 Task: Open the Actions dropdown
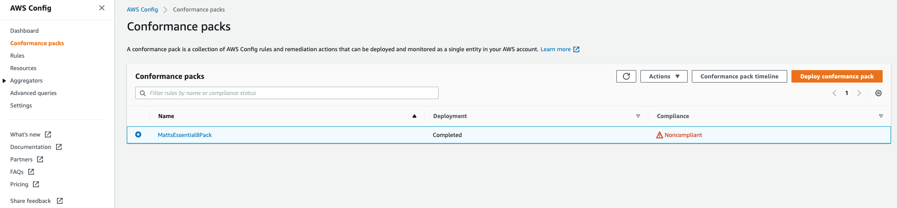[x=664, y=77]
